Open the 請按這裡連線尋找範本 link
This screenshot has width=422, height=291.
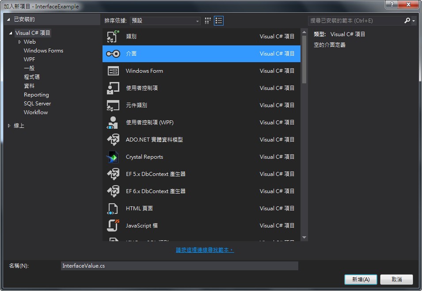pyautogui.click(x=205, y=250)
